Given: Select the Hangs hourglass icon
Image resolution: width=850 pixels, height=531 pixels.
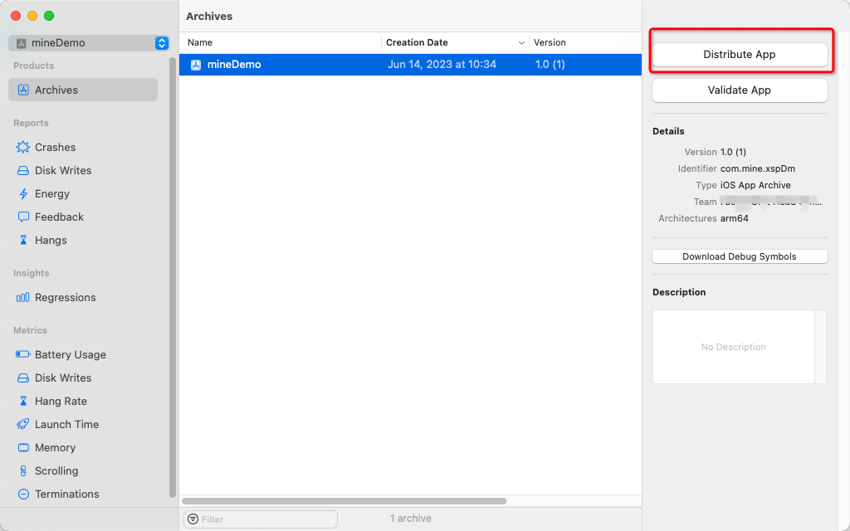Looking at the screenshot, I should 22,240.
